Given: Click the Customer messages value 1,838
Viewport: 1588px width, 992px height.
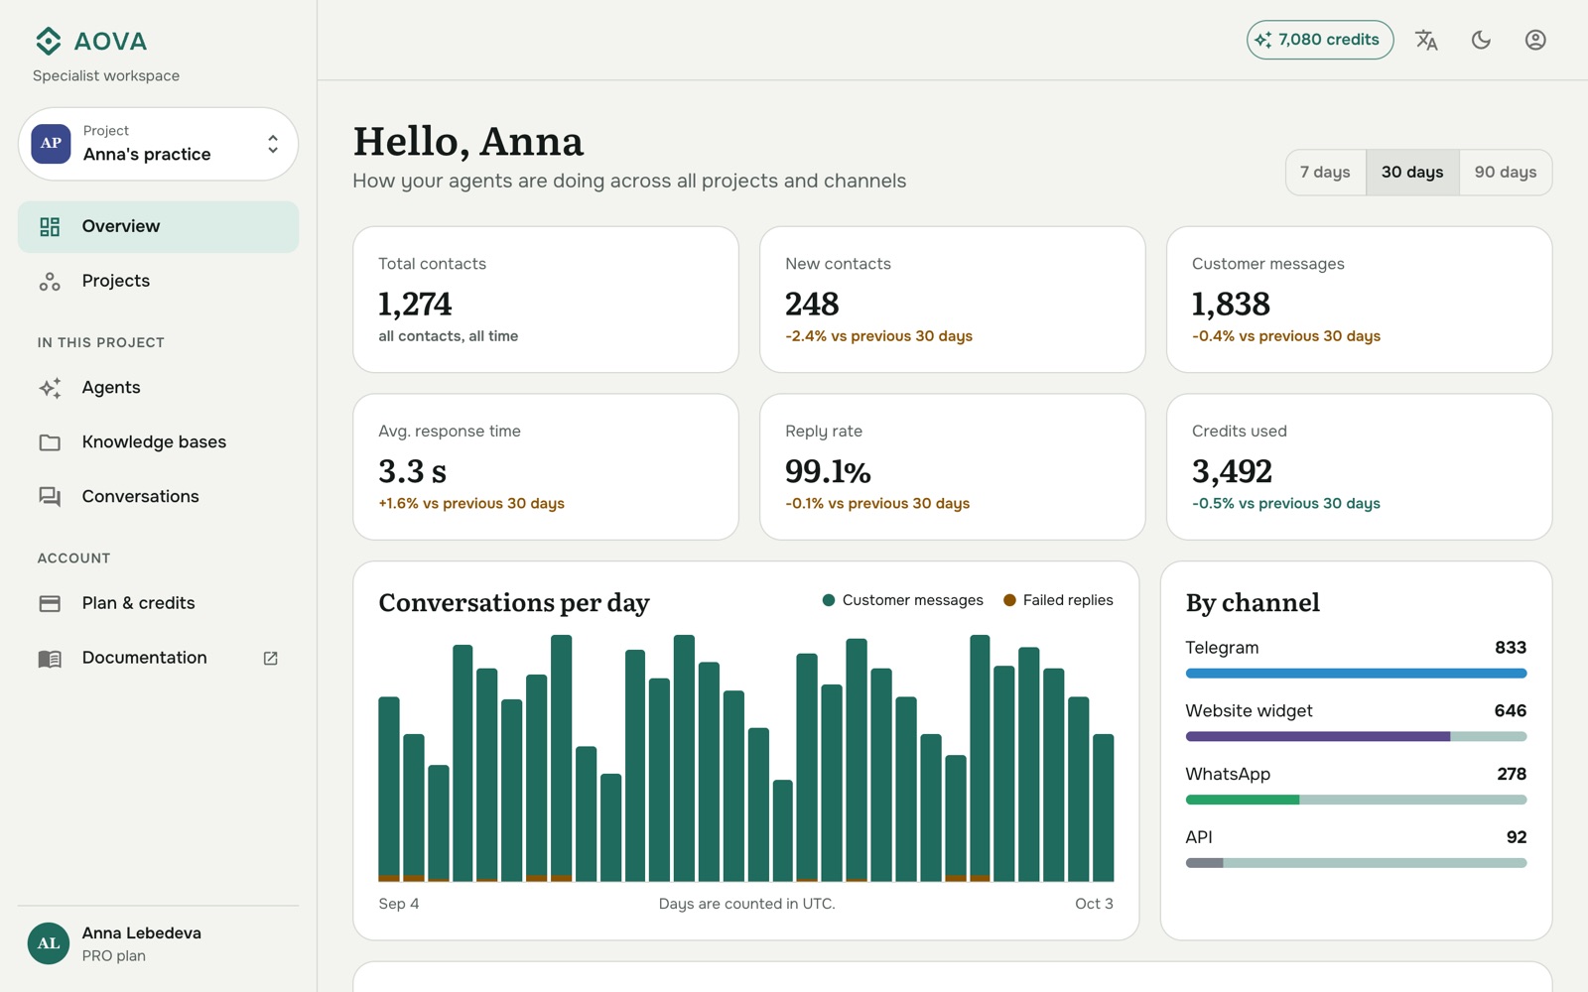Looking at the screenshot, I should click(x=1231, y=304).
